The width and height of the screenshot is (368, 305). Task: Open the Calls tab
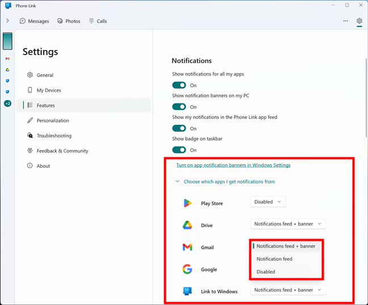[x=98, y=21]
